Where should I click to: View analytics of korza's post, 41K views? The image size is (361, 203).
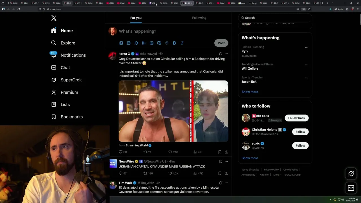coord(198,152)
